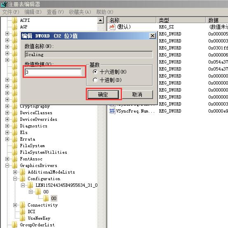Select the VSyncFreq.Num value name
Viewport: 228px width, 228px height.
(135, 111)
